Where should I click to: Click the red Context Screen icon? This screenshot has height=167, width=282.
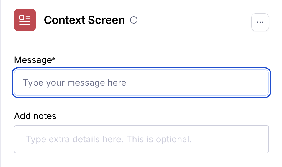point(25,20)
